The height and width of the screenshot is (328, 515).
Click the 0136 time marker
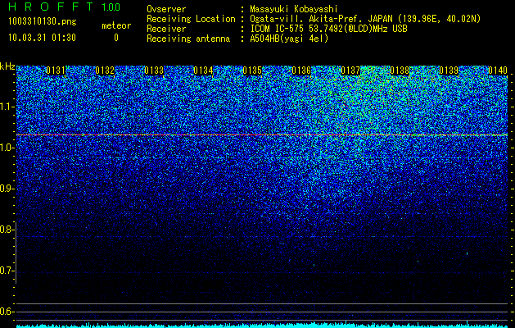[301, 71]
